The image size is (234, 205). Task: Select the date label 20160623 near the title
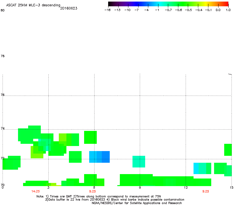tap(69, 8)
